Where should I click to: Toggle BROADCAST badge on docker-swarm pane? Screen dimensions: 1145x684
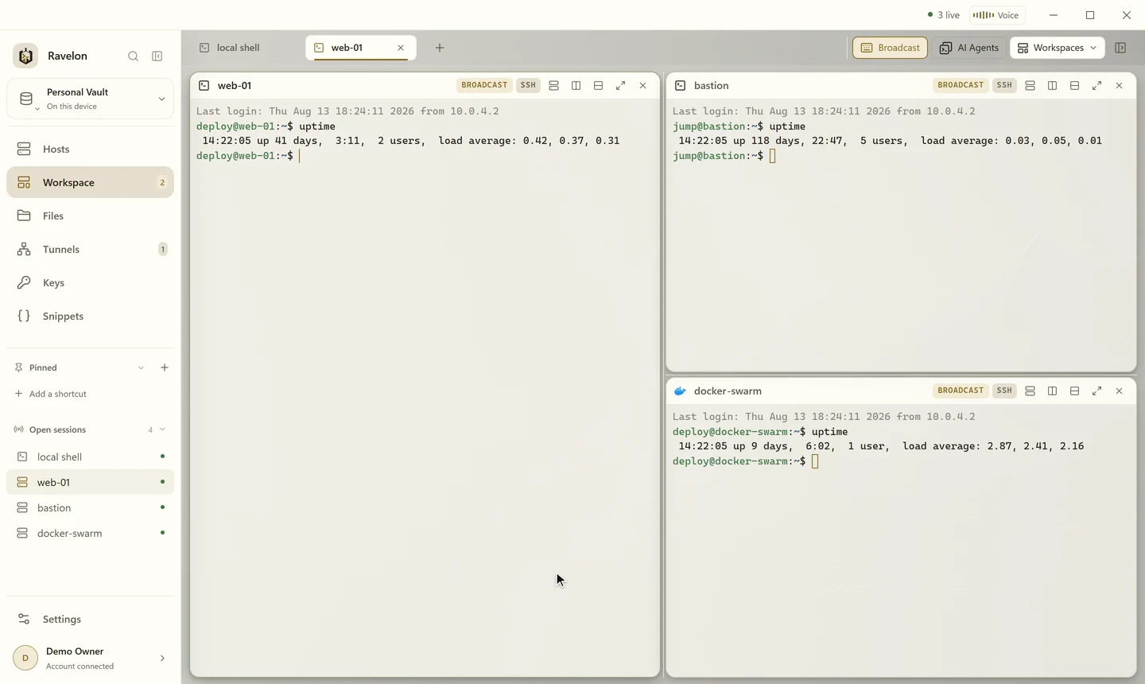[961, 391]
